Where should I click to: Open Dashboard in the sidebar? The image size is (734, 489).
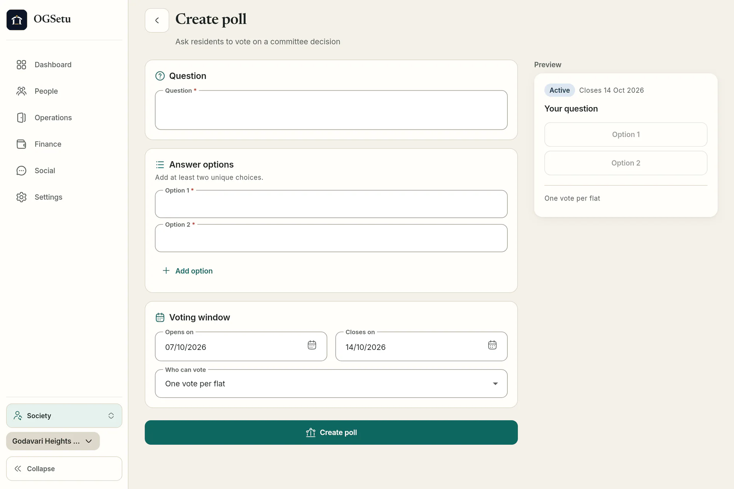coord(64,65)
